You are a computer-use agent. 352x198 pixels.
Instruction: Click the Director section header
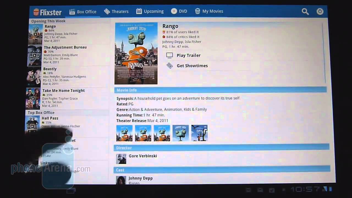tap(222, 148)
